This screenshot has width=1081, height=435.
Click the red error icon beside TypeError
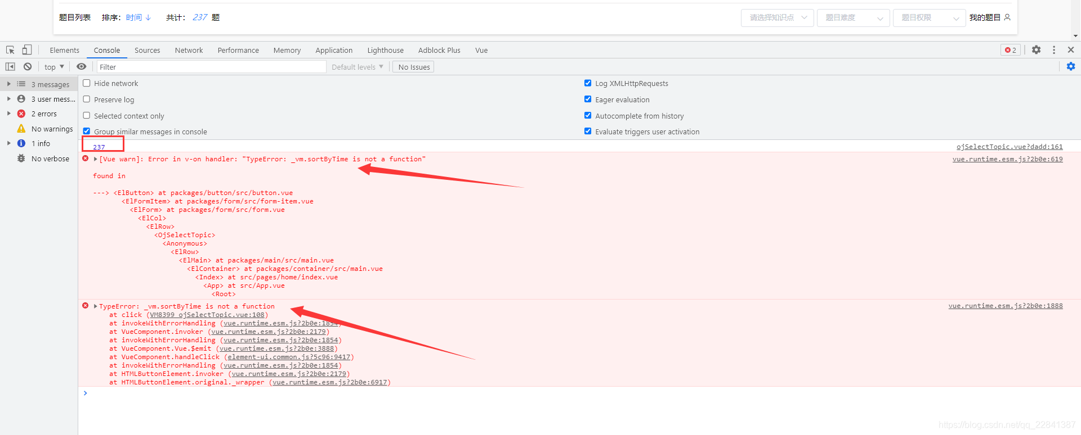[x=86, y=306]
